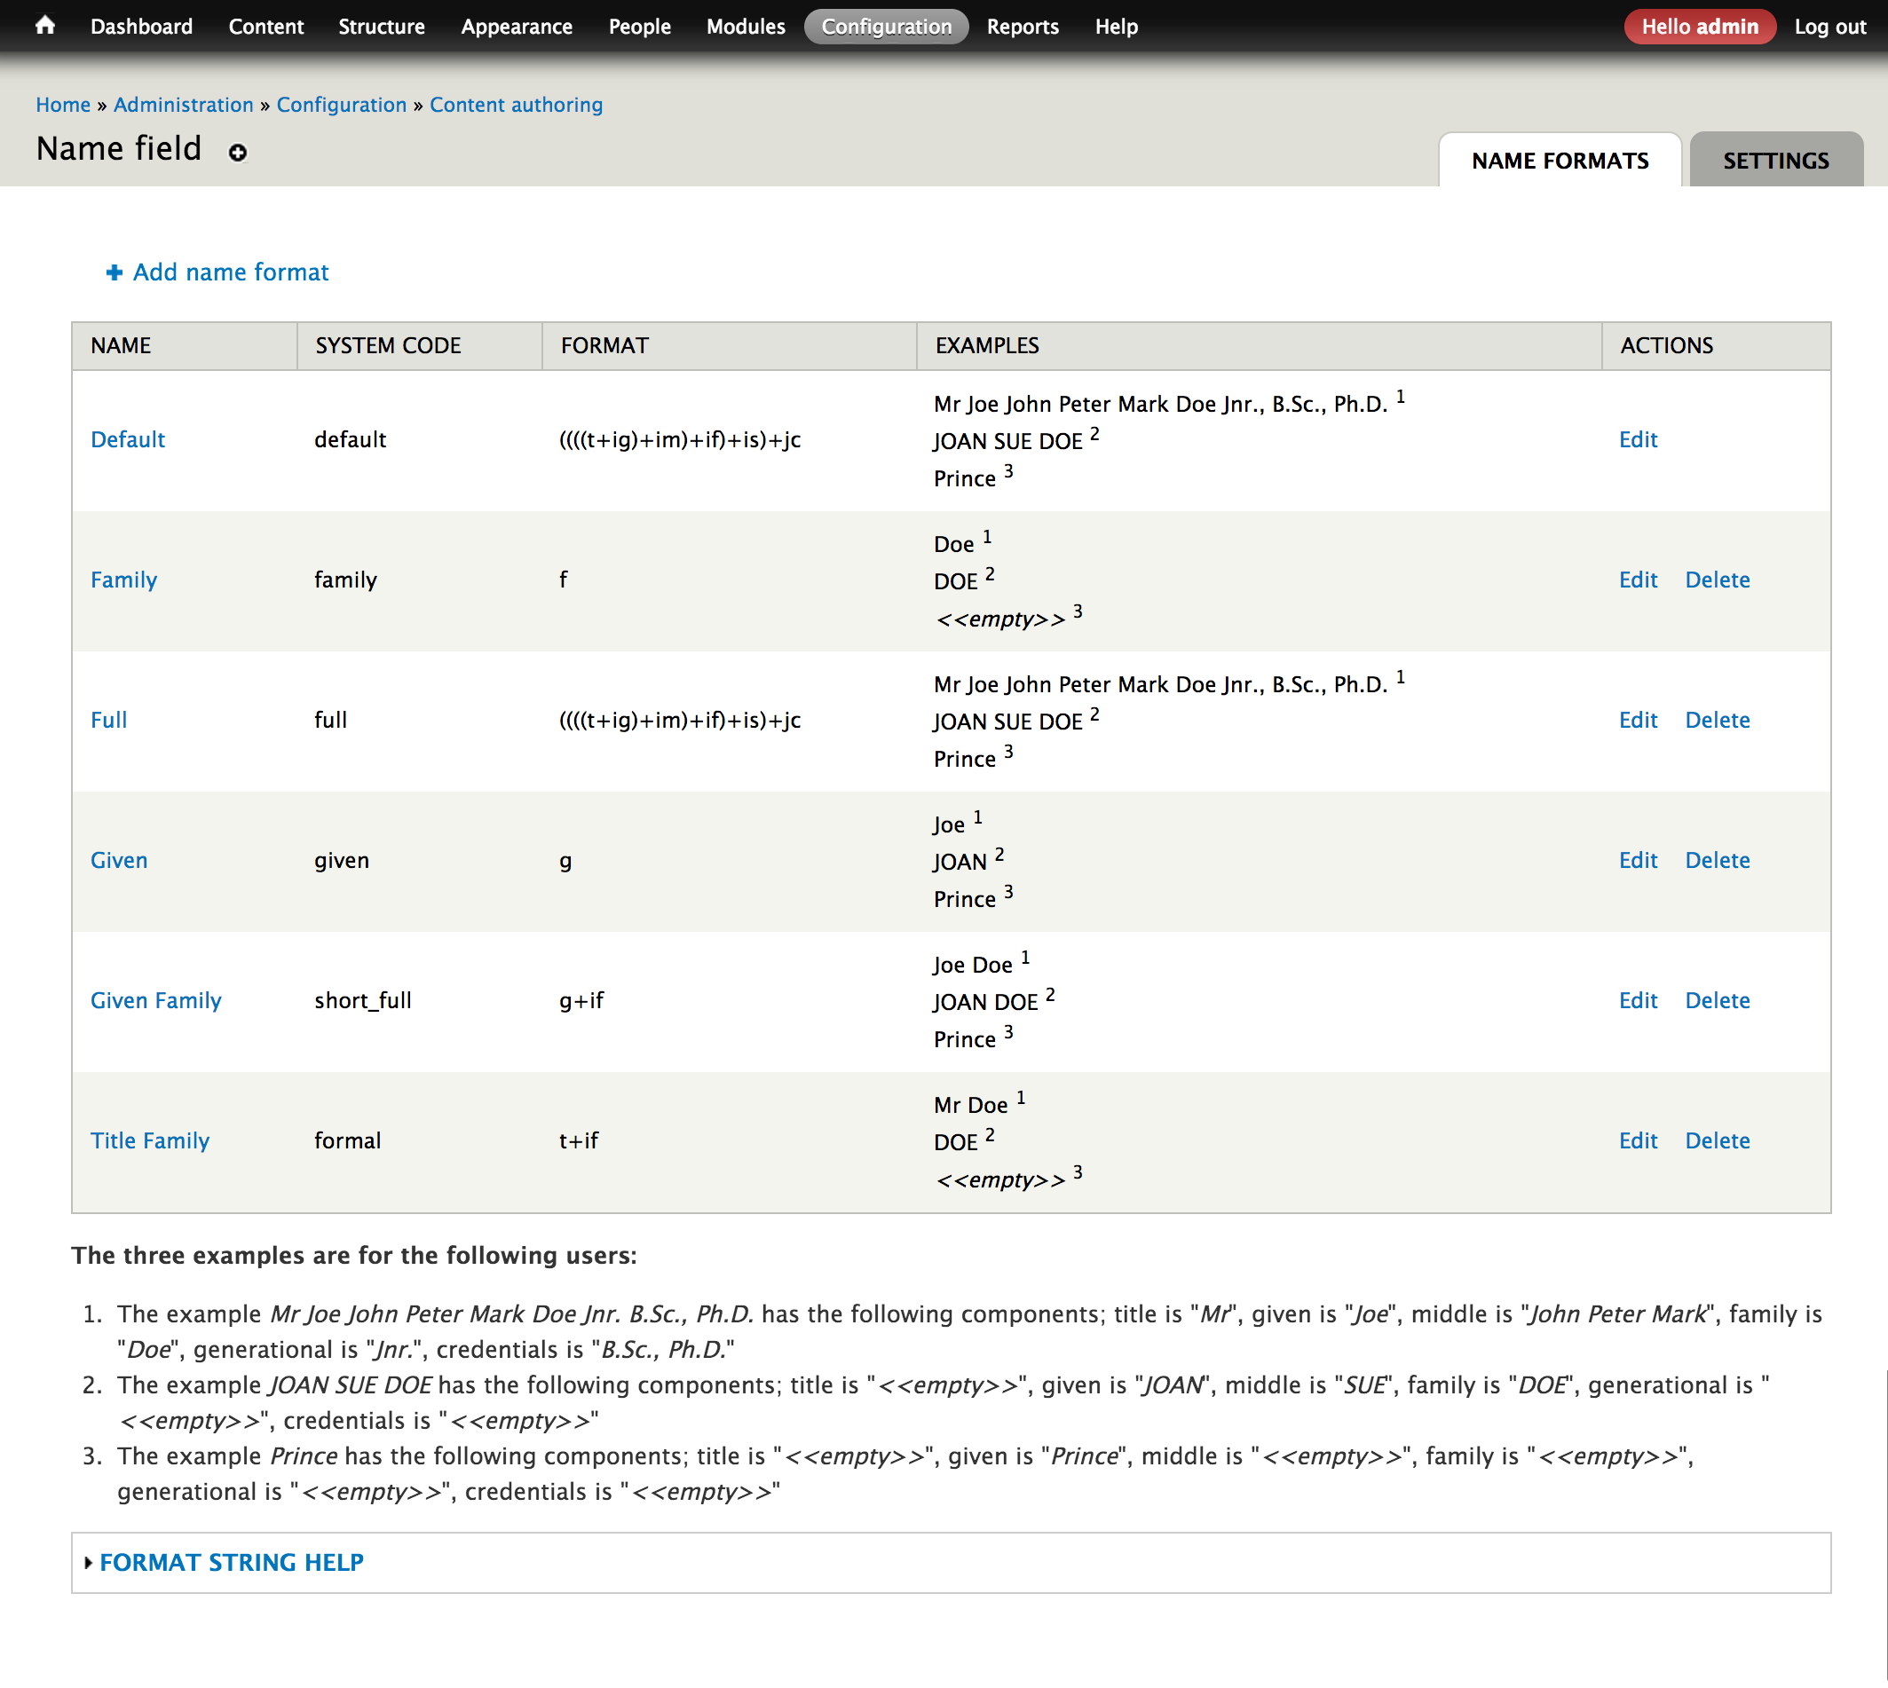
Task: Navigate to the Administration breadcrumb
Action: [183, 105]
